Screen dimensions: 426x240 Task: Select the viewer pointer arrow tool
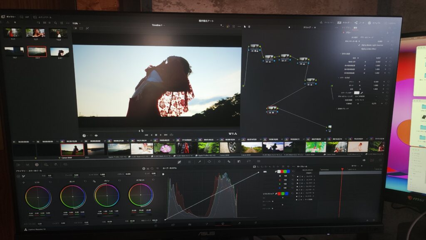point(245,27)
